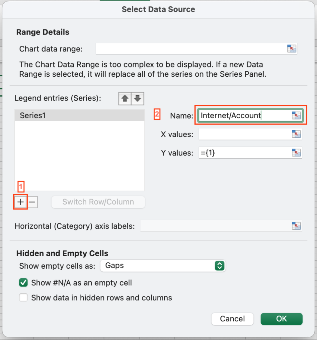
Task: Add a new series with plus button
Action: 21,202
